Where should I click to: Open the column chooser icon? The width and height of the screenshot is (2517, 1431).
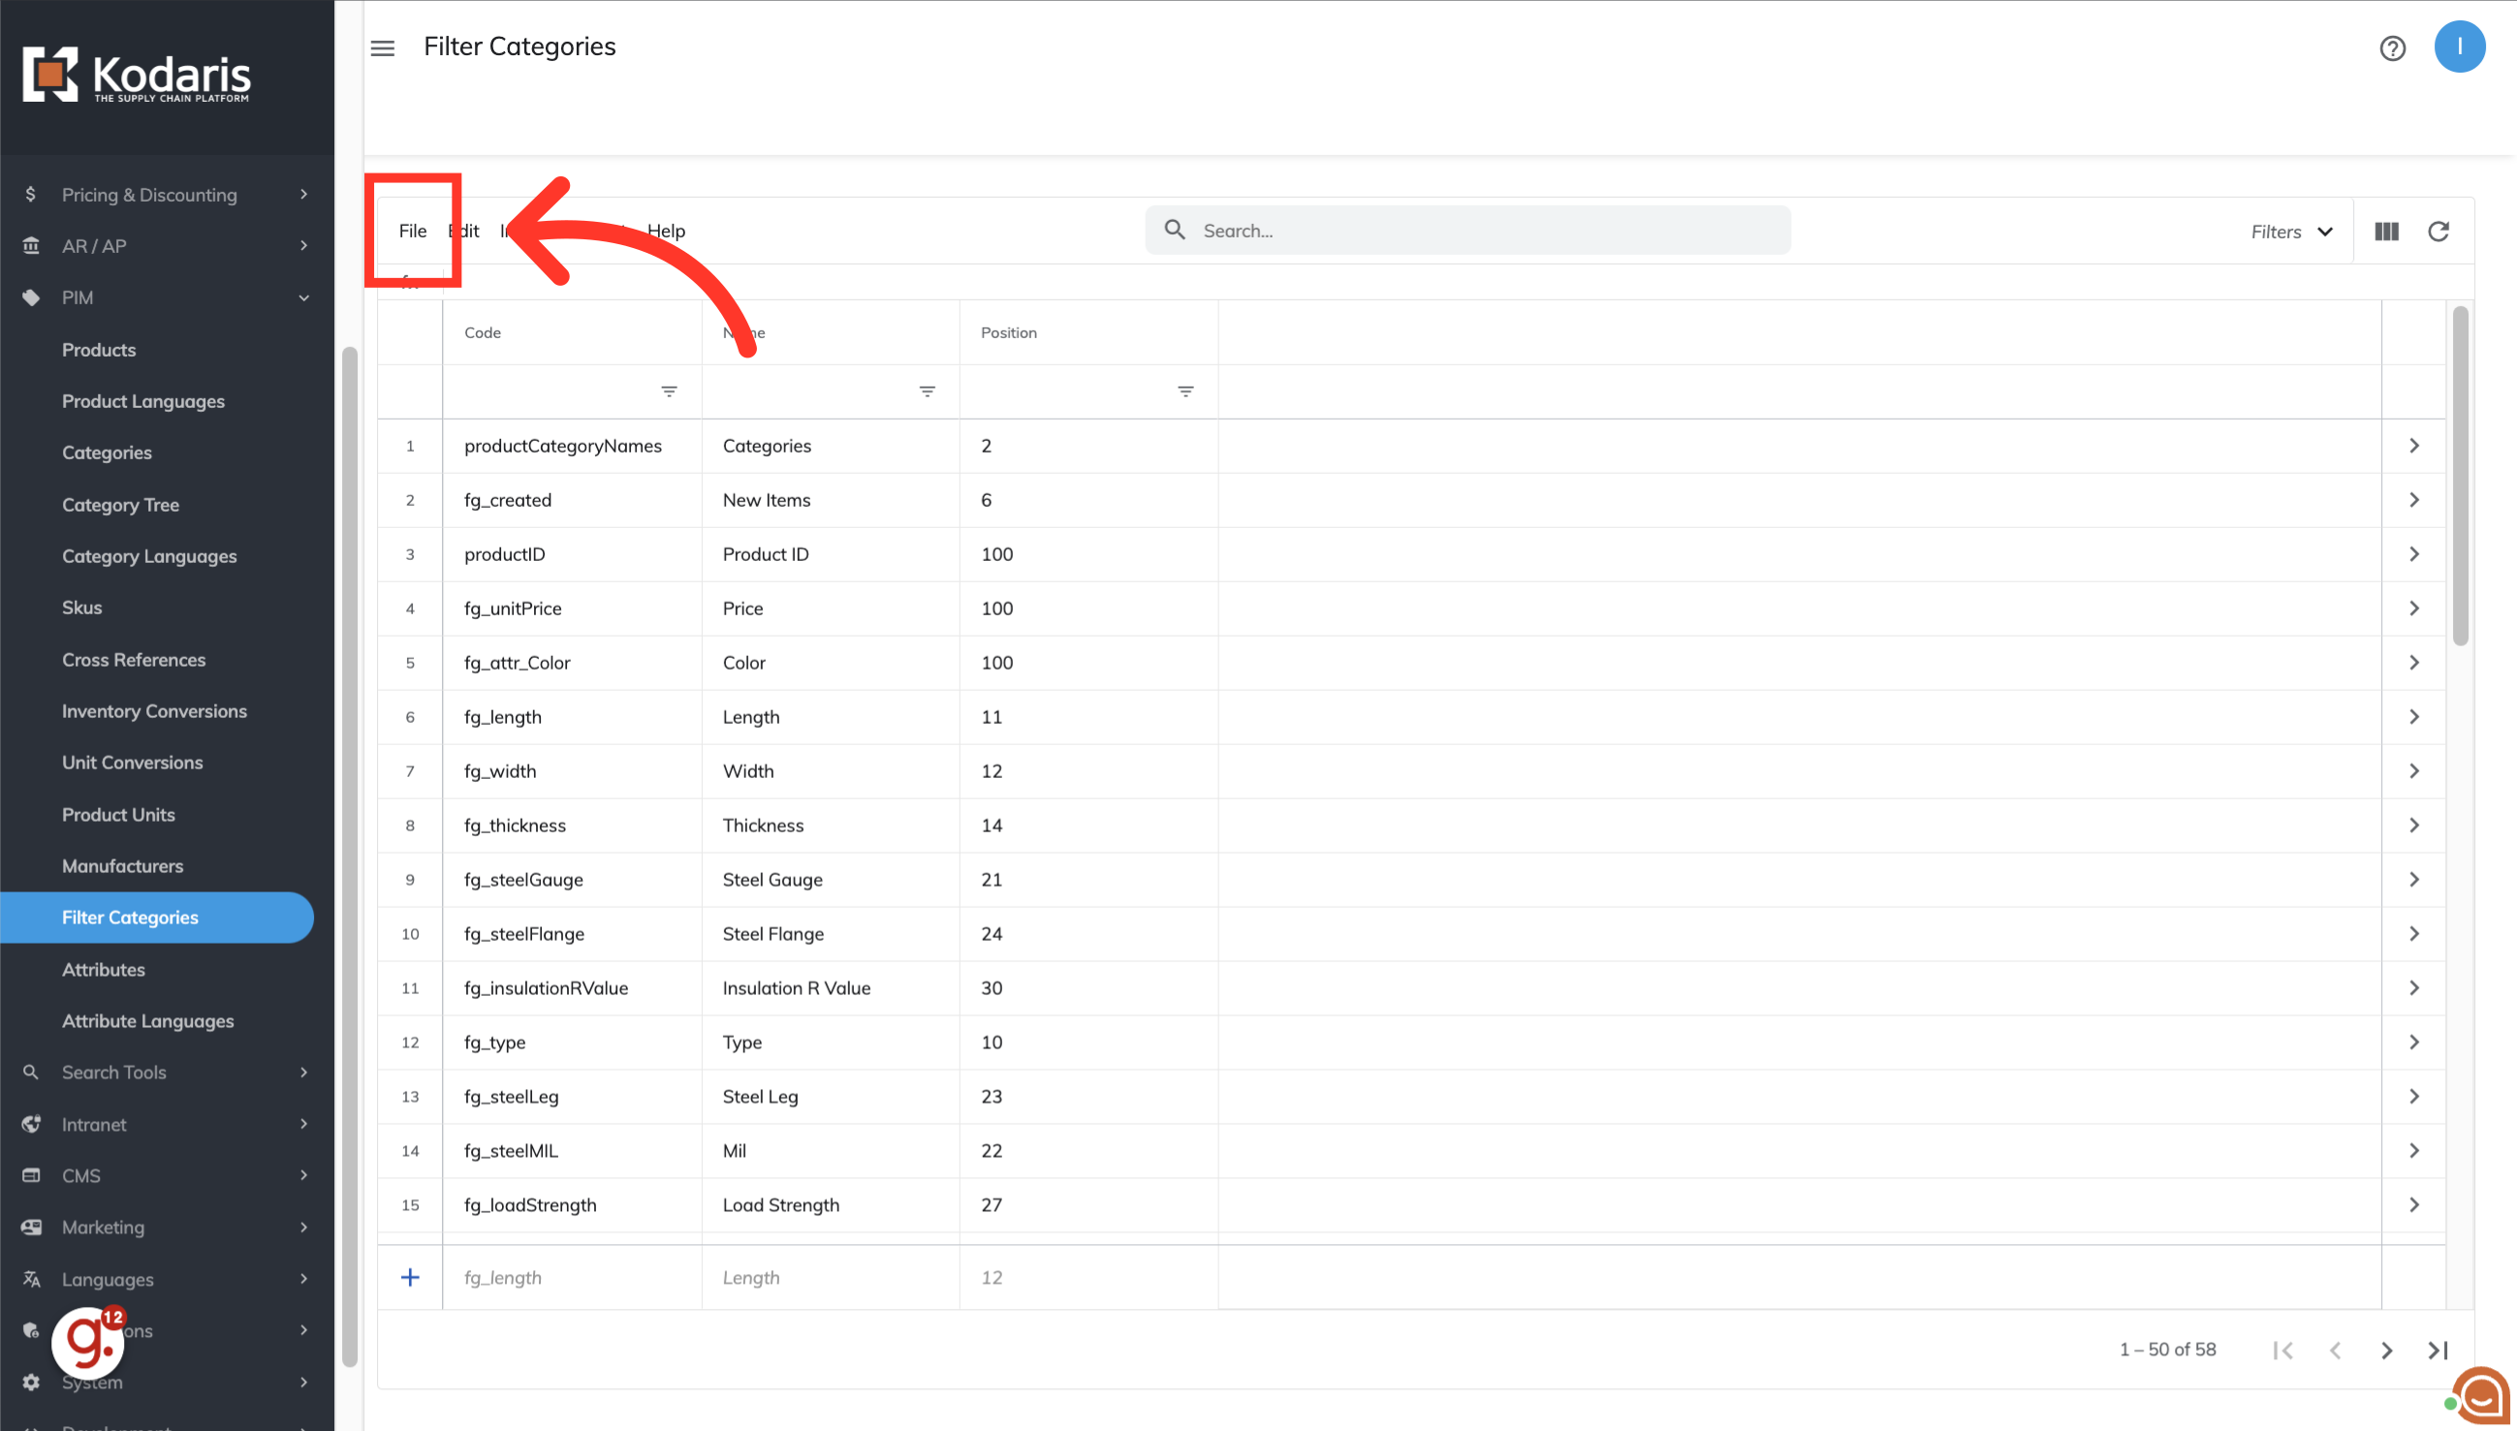(2386, 231)
